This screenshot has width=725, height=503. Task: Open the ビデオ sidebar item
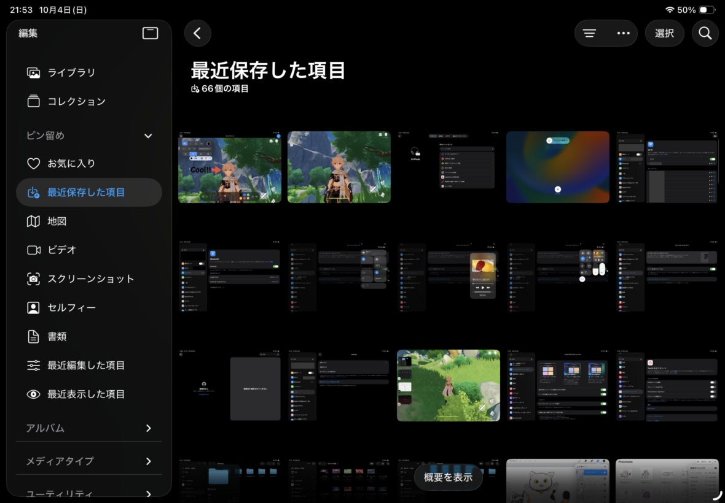(88, 250)
